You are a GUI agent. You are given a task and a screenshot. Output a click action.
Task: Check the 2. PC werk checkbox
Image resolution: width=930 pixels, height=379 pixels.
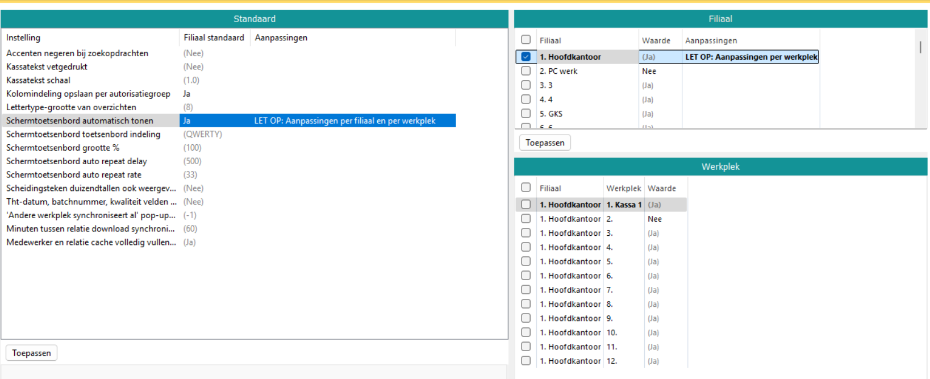[x=526, y=71]
